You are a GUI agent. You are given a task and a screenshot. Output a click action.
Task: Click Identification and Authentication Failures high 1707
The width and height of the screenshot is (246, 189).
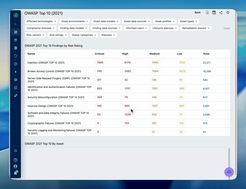point(127,89)
